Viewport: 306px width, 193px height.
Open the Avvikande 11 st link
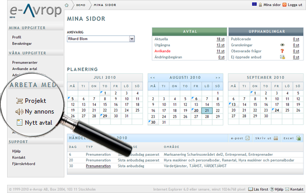[220, 51]
